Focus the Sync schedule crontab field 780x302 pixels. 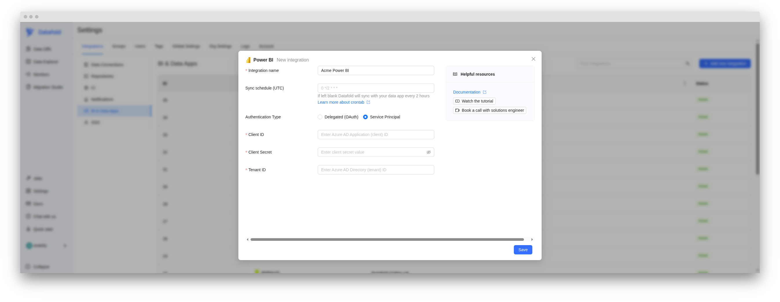(x=376, y=88)
